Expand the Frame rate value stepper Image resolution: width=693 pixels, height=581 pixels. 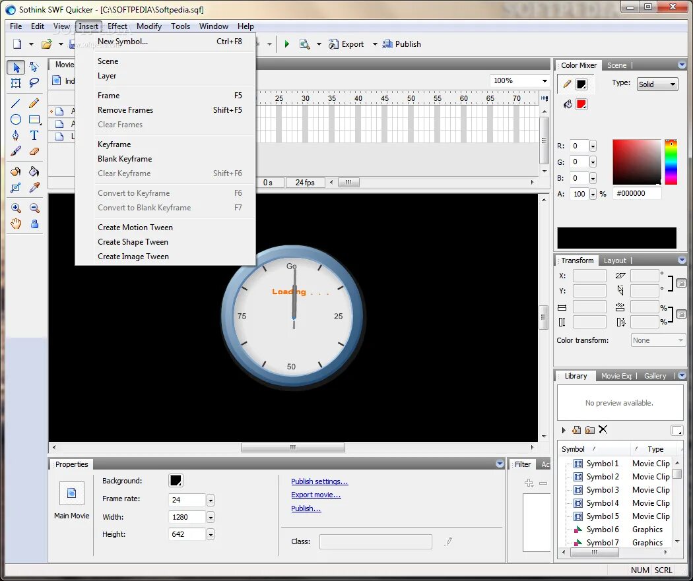coord(211,500)
